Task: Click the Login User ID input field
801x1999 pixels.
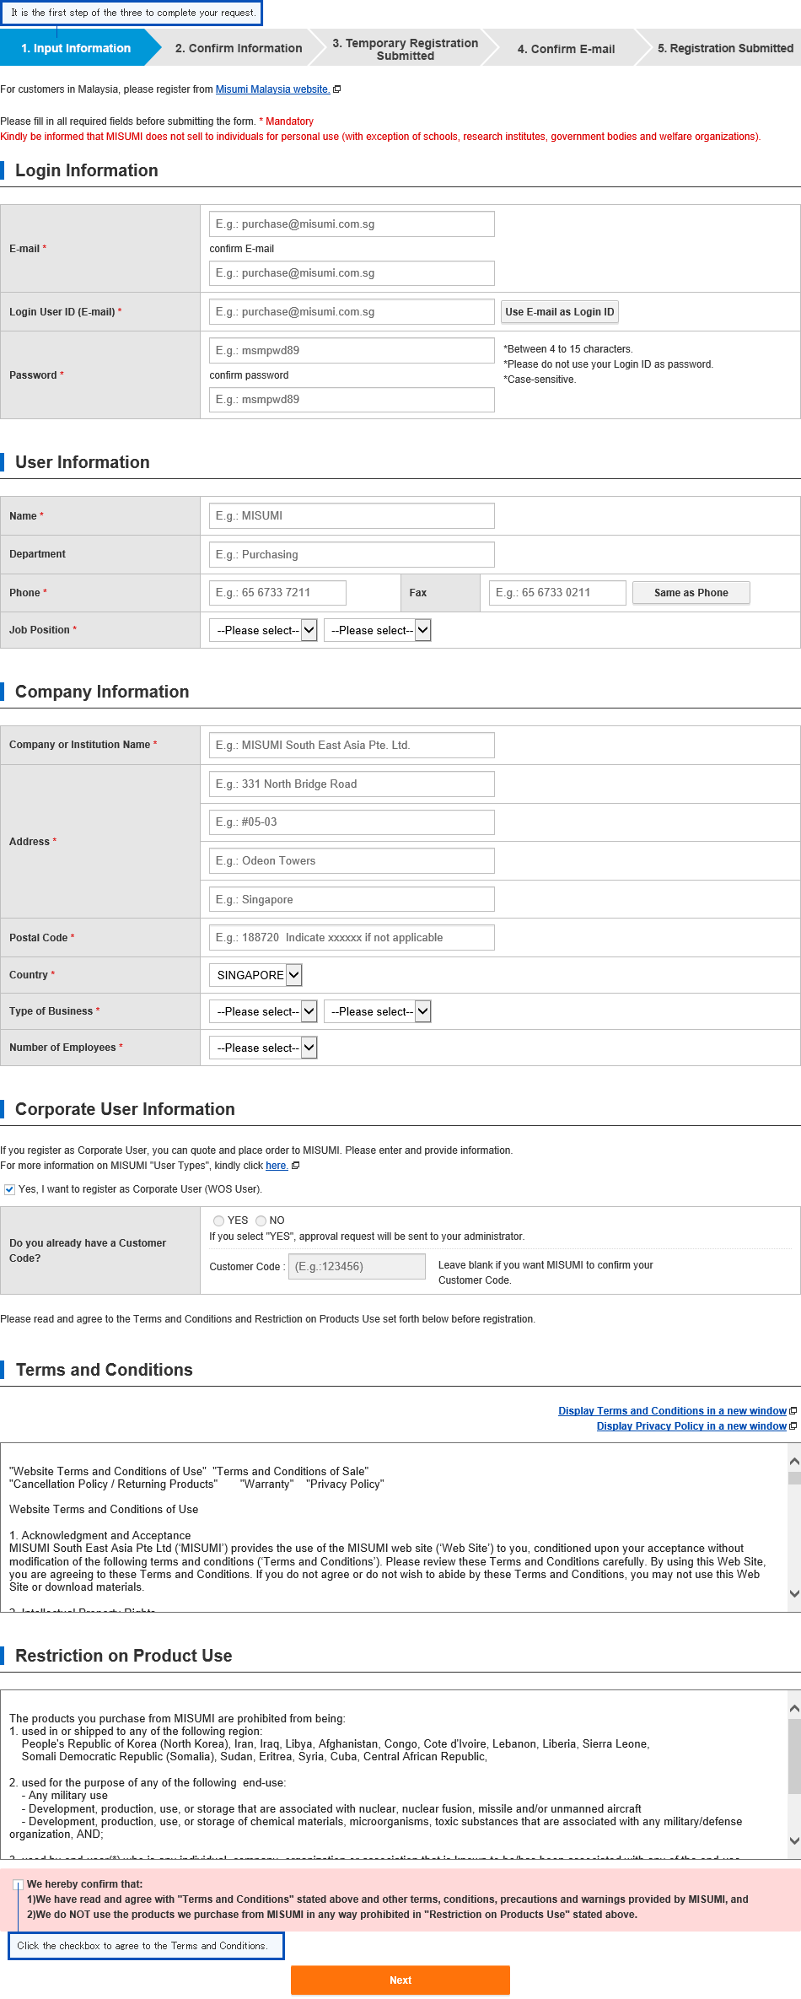Action: pyautogui.click(x=352, y=312)
